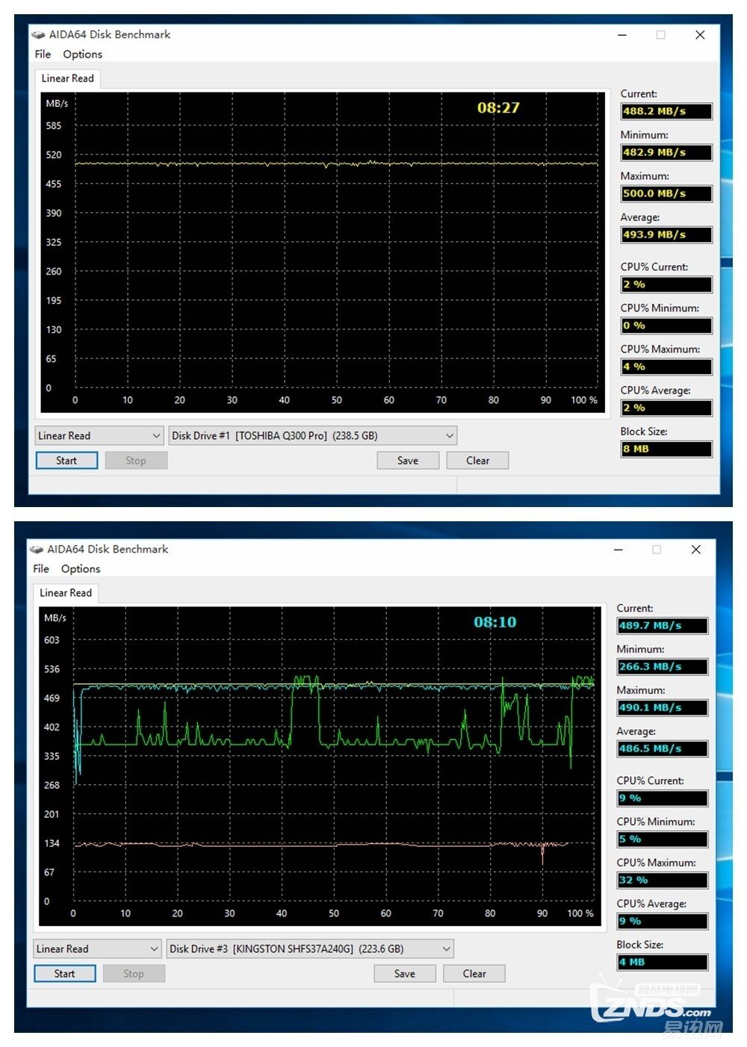Image resolution: width=747 pixels, height=1047 pixels.
Task: Click Current value 489.7 MB/s
Action: tap(663, 626)
